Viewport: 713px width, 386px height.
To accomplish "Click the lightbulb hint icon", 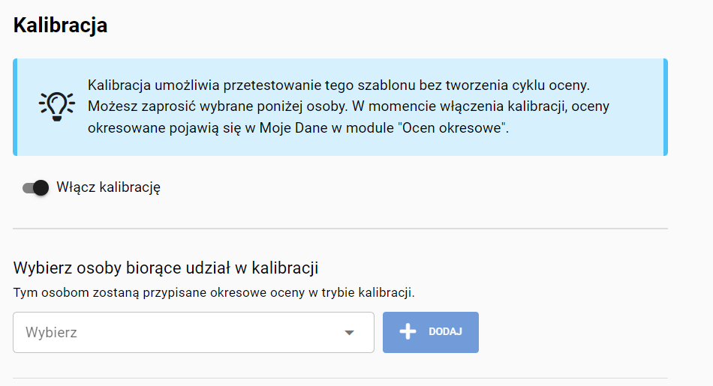I will click(57, 106).
